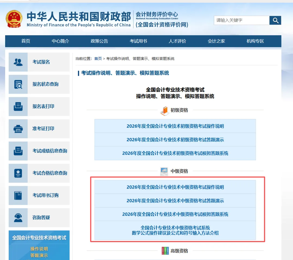The height and width of the screenshot is (260, 293).
Task: Click the 报名状态查询 document search icon
Action: click(18, 84)
